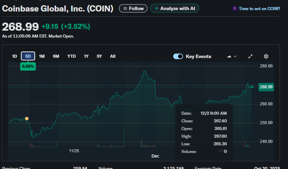Viewport: 288px width, 169px height.
Task: Open chart settings gear
Action: [266, 56]
